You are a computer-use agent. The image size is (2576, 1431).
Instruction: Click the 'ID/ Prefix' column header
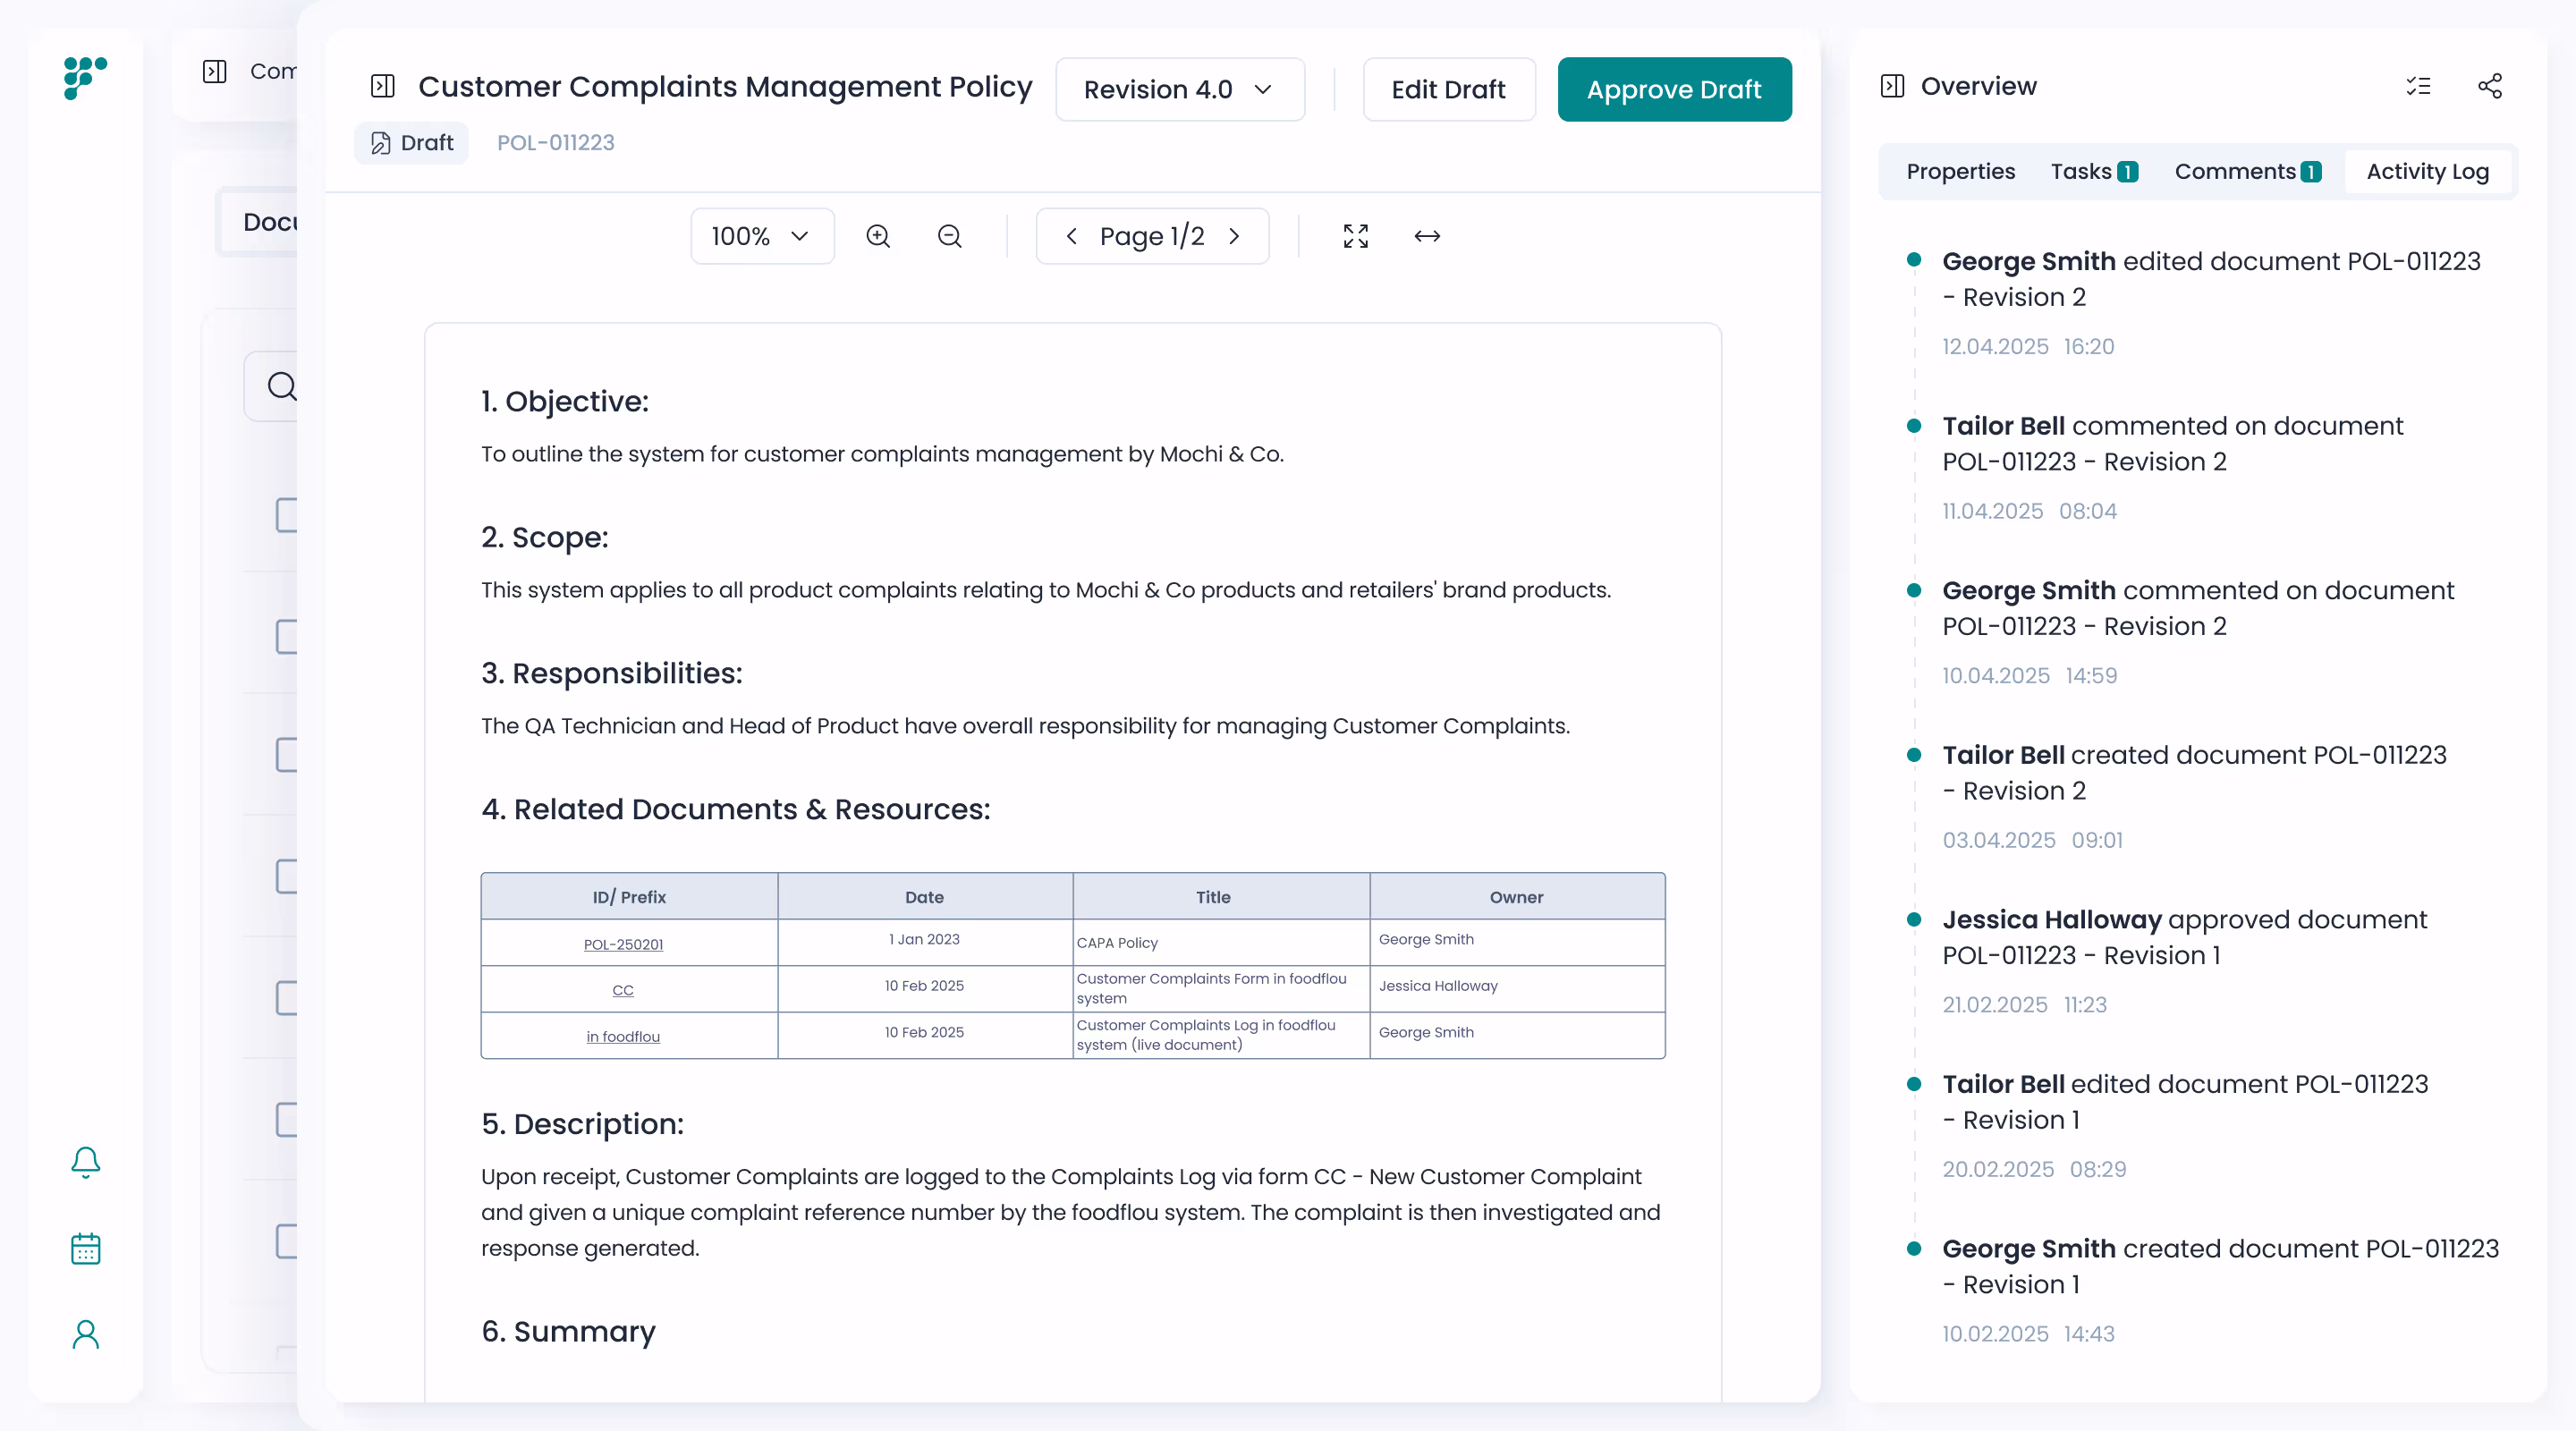(629, 897)
